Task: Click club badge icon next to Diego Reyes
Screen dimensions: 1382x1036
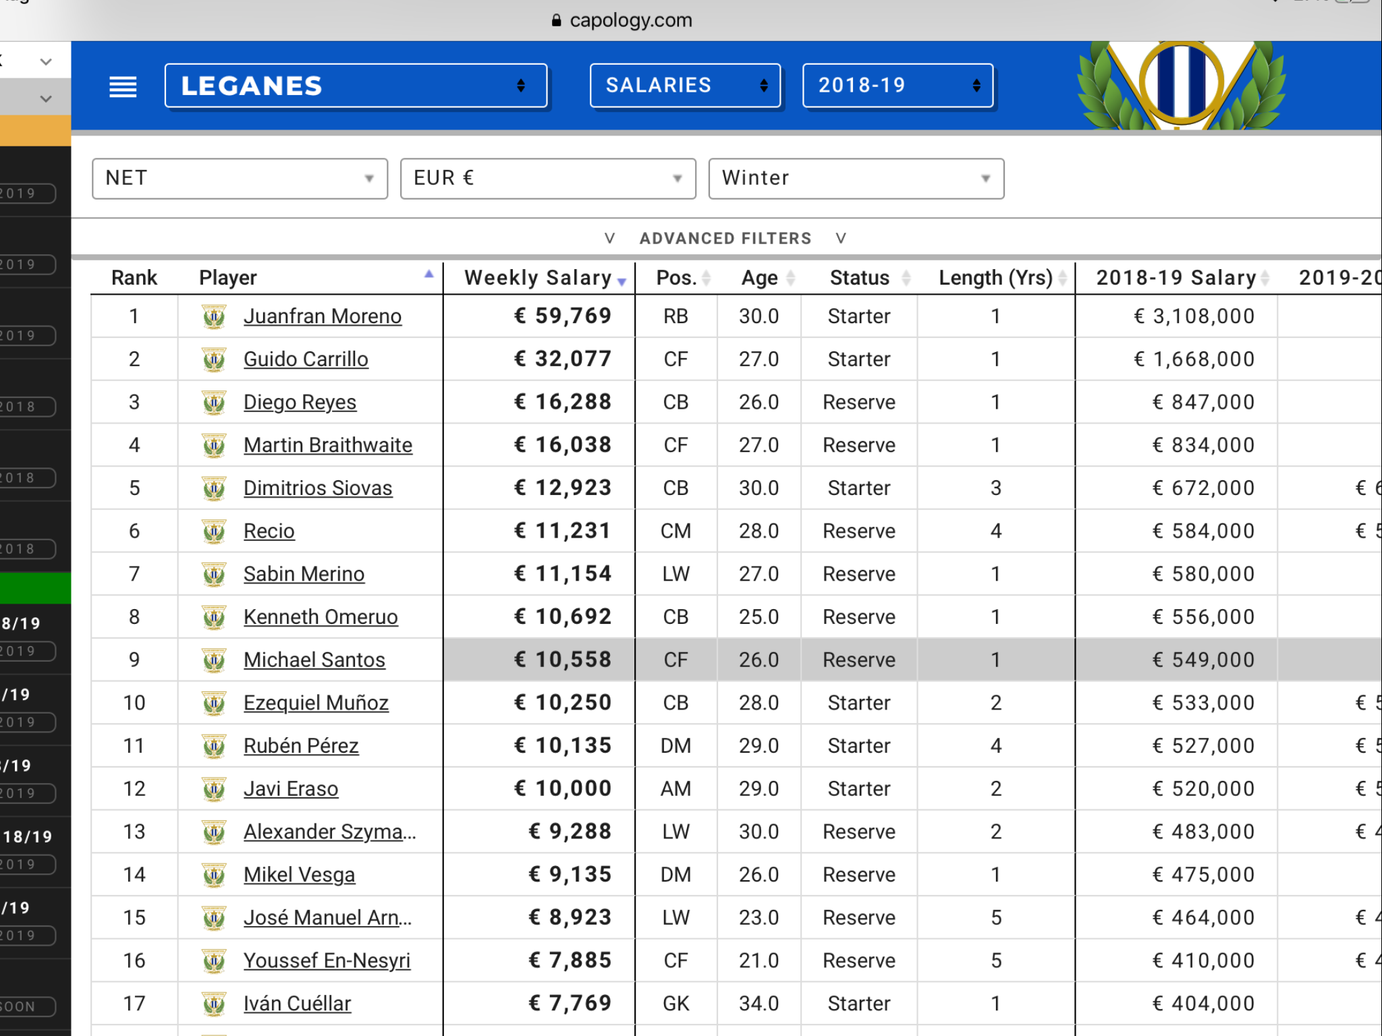Action: [214, 403]
